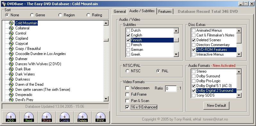Check the Dolby Surround audio format
This screenshot has height=126, width=256.
(x=194, y=76)
